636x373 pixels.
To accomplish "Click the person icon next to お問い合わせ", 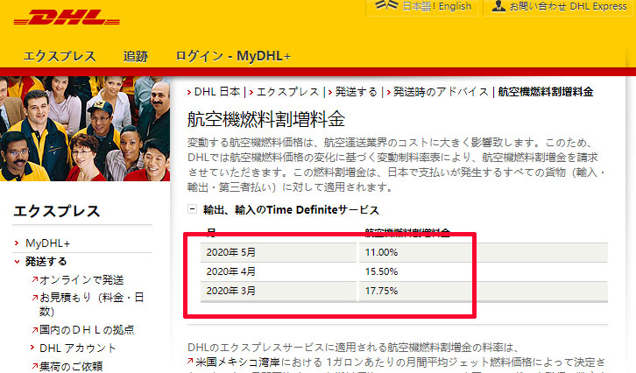I will [x=498, y=5].
